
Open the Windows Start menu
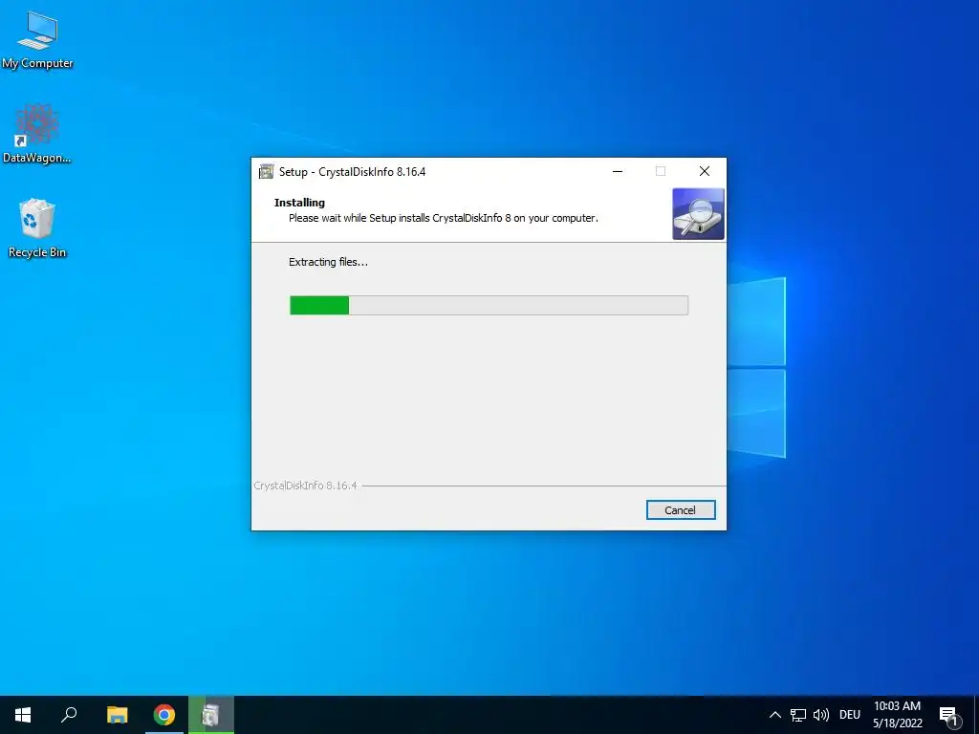tap(23, 715)
